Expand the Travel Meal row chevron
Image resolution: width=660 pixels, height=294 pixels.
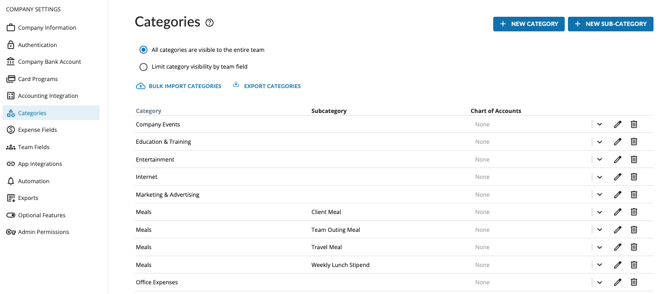pos(599,248)
